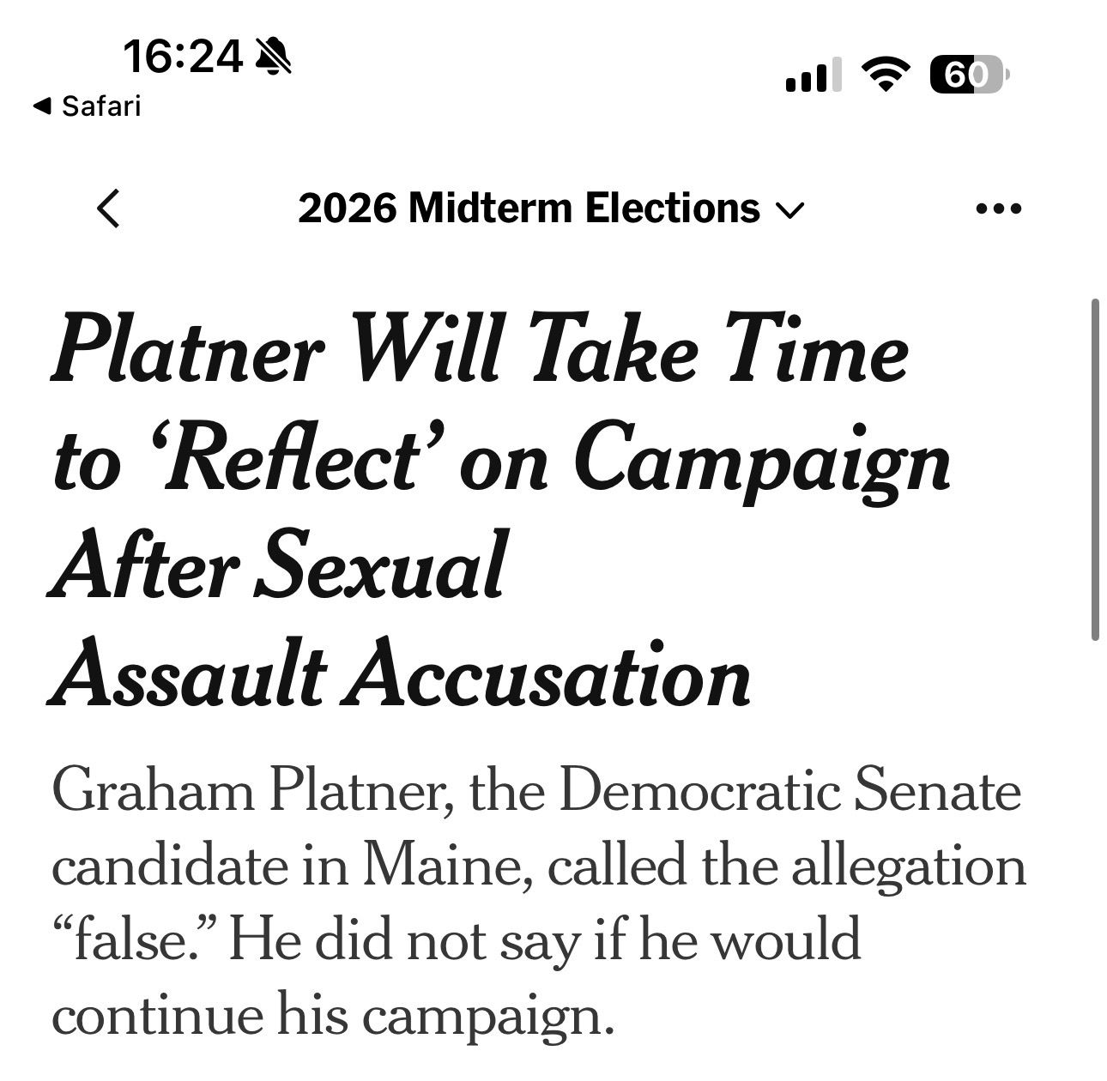Return to Safari via back link
Screen dimensions: 1107x1081
click(86, 106)
